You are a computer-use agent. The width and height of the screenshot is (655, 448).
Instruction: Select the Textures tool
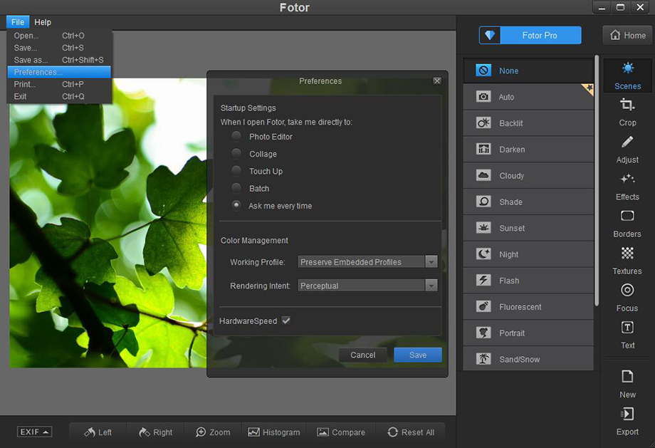627,262
